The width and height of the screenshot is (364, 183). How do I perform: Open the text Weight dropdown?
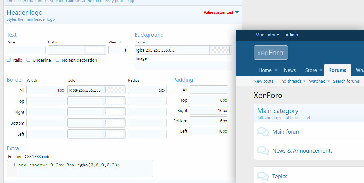(118, 50)
